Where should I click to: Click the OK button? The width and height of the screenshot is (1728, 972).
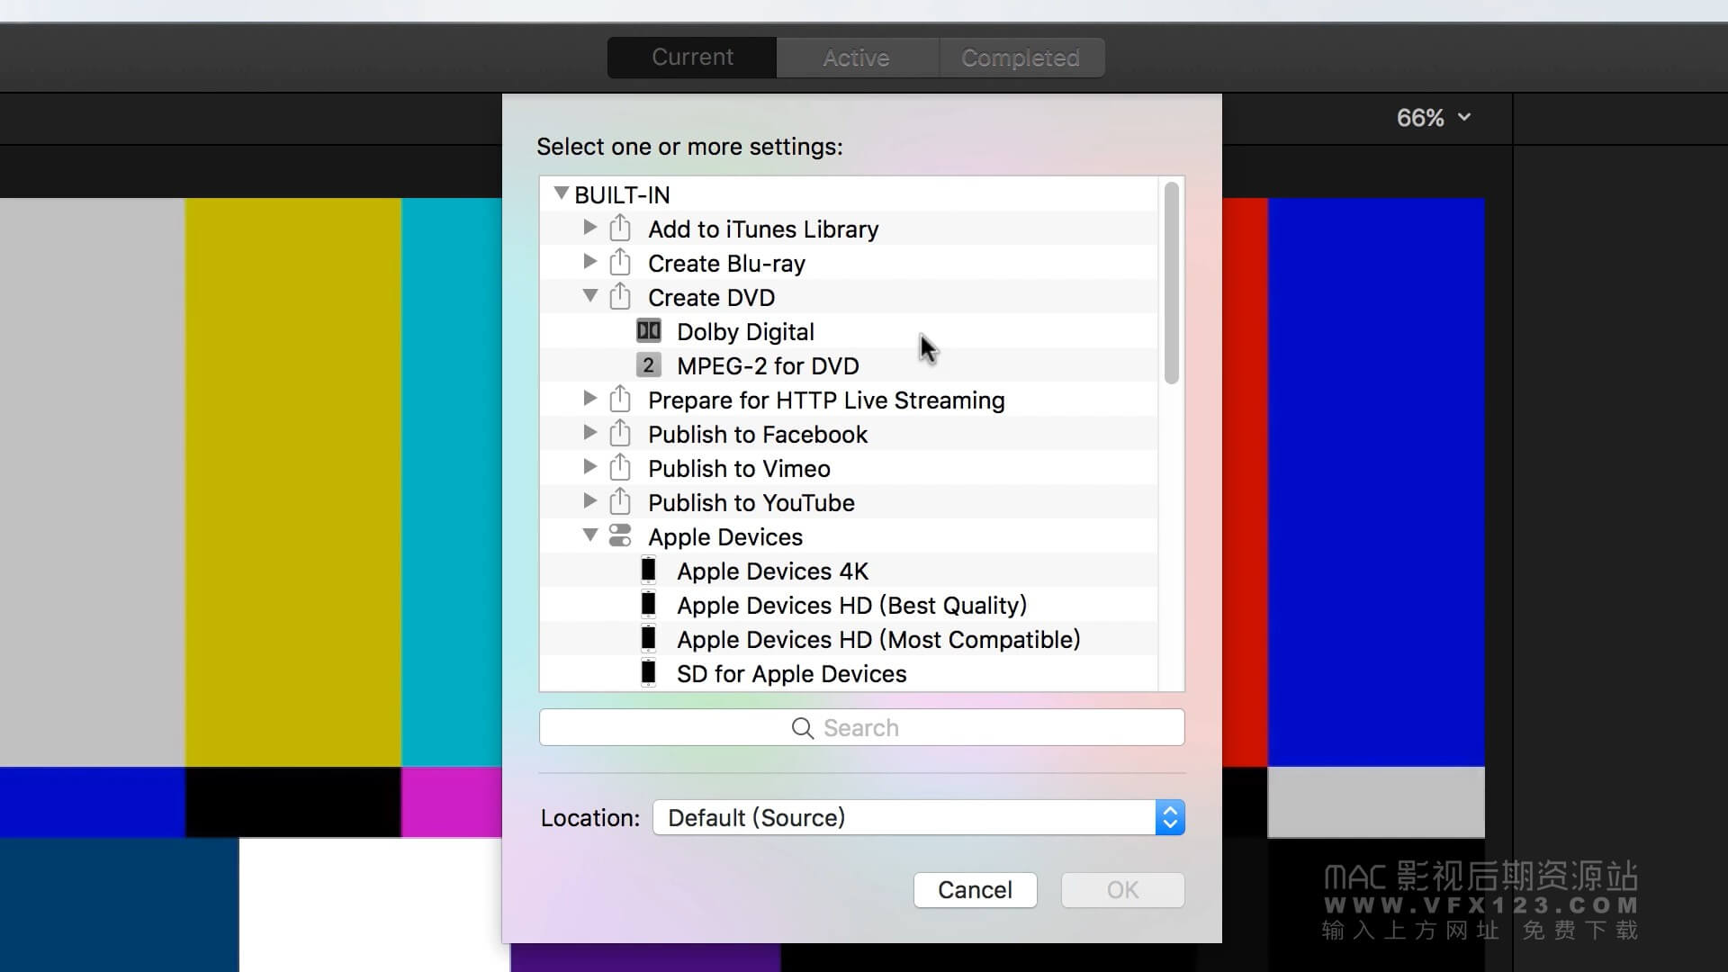[1122, 890]
